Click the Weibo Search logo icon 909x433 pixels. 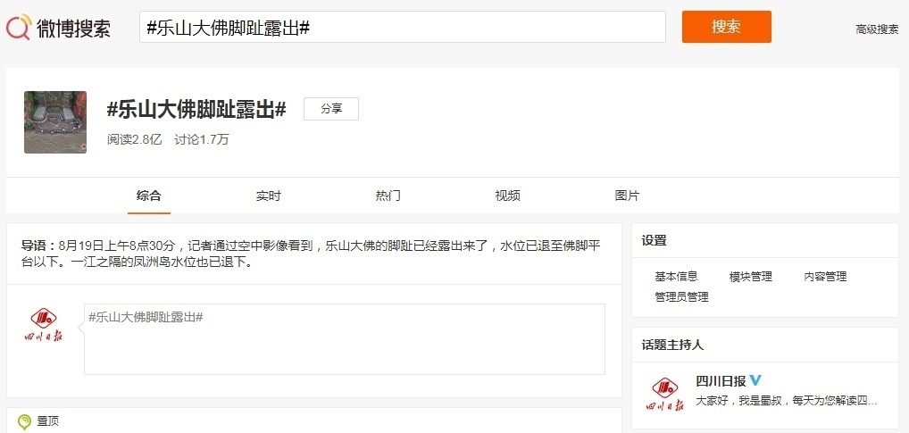[x=20, y=28]
